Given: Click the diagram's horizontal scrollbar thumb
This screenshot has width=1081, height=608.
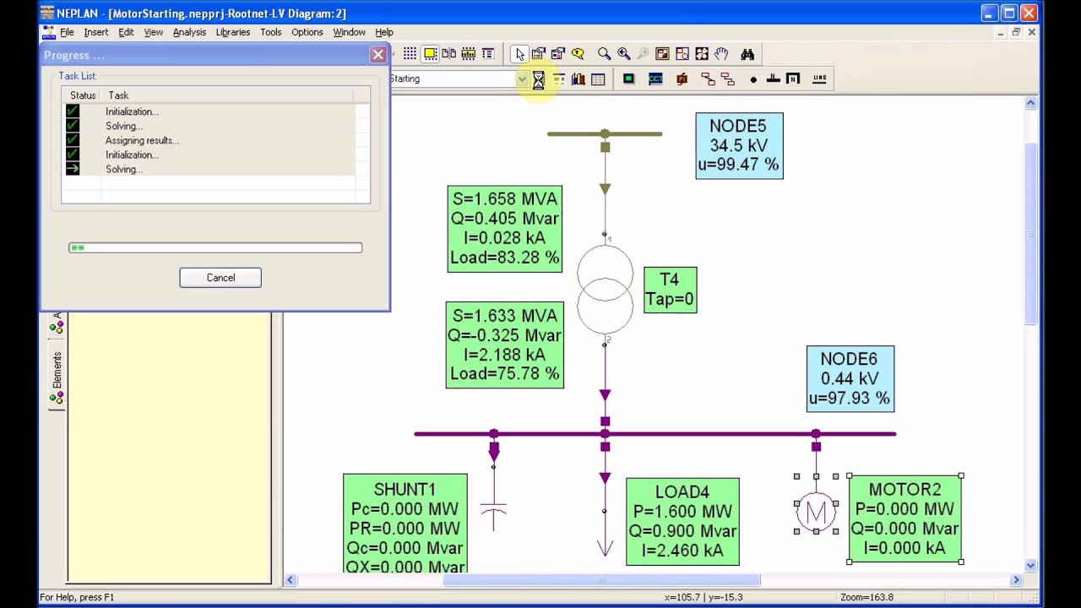Looking at the screenshot, I should tap(601, 580).
